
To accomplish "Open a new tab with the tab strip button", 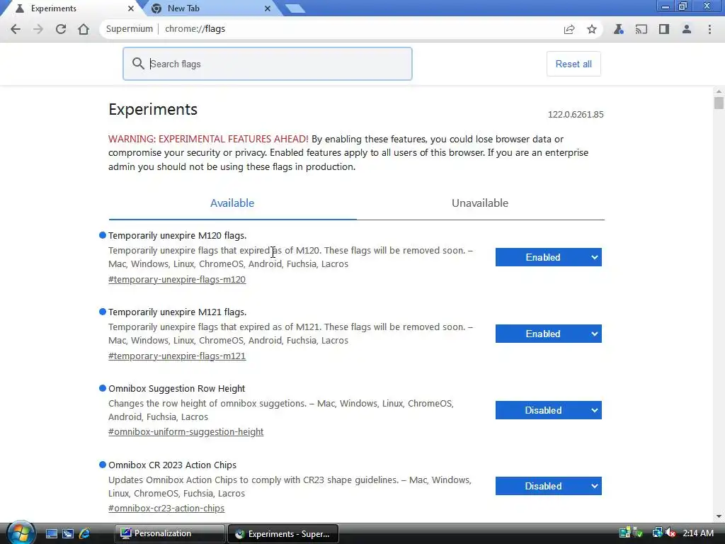I will tap(295, 8).
